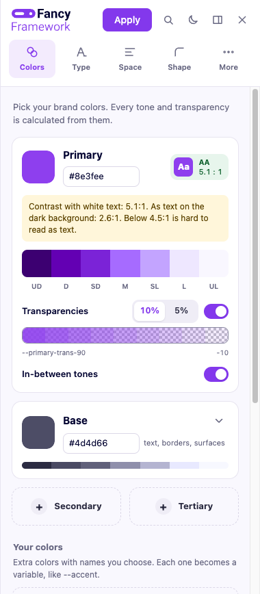Turn off In-between tones toggle

coord(216,374)
